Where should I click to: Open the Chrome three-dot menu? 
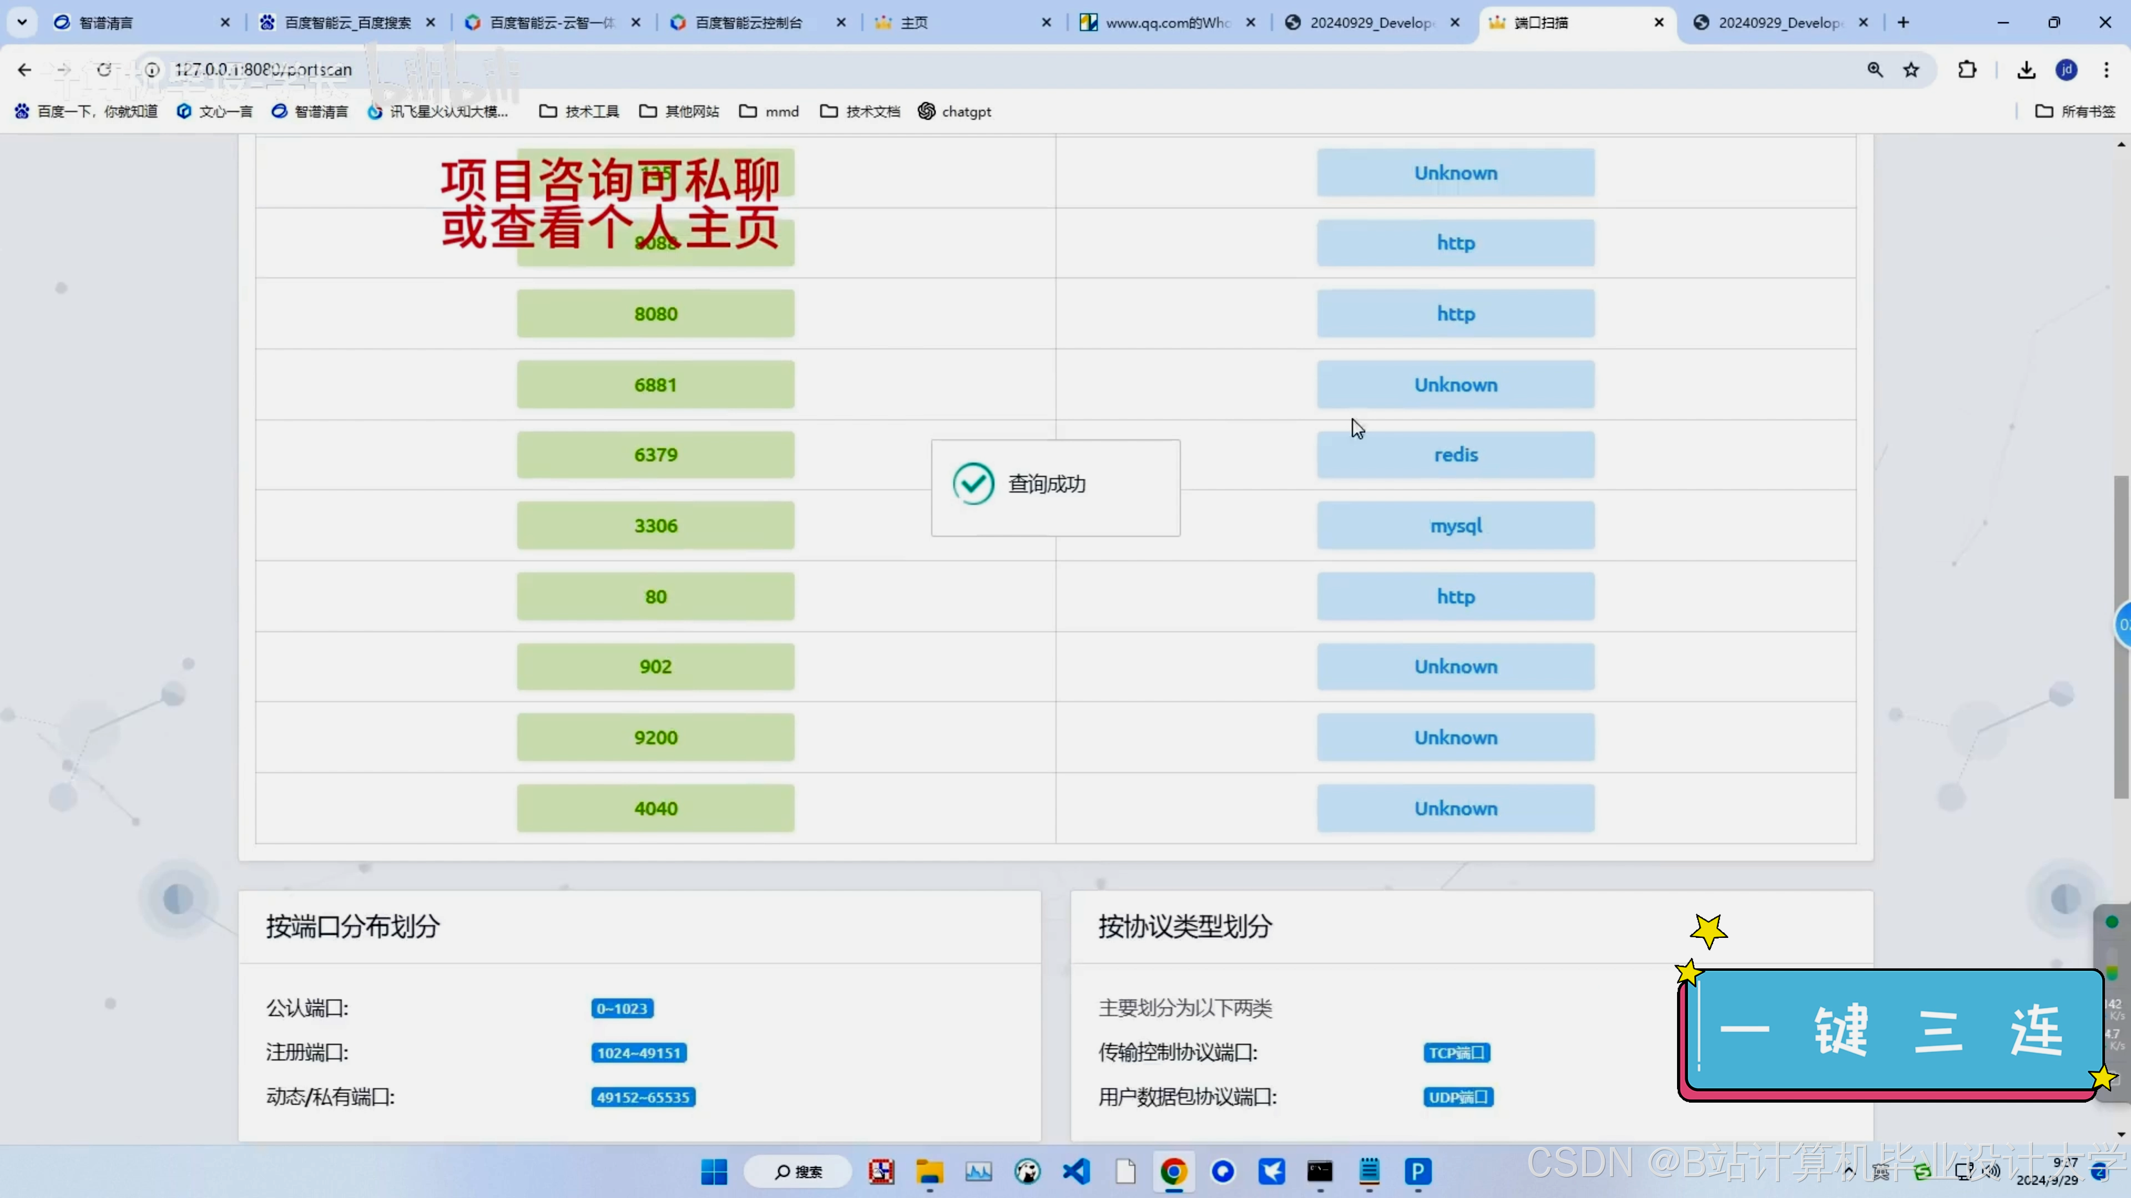pyautogui.click(x=2106, y=69)
